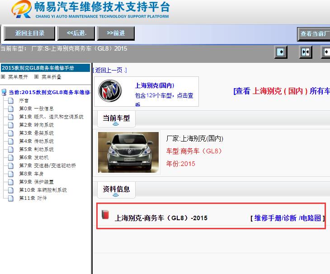The width and height of the screenshot is (330, 274).
Task: Open 第4章 传动系统
Action: click(36, 141)
